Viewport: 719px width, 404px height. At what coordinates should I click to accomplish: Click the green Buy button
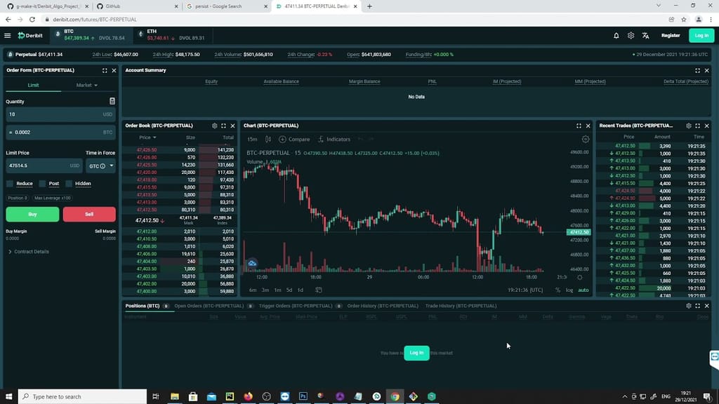(x=32, y=214)
